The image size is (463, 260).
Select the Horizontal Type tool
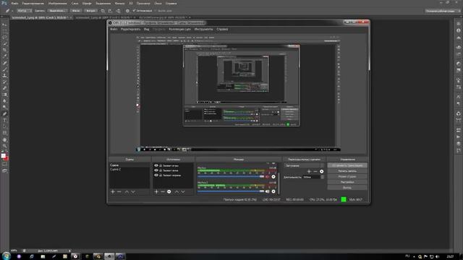[x=4, y=121]
